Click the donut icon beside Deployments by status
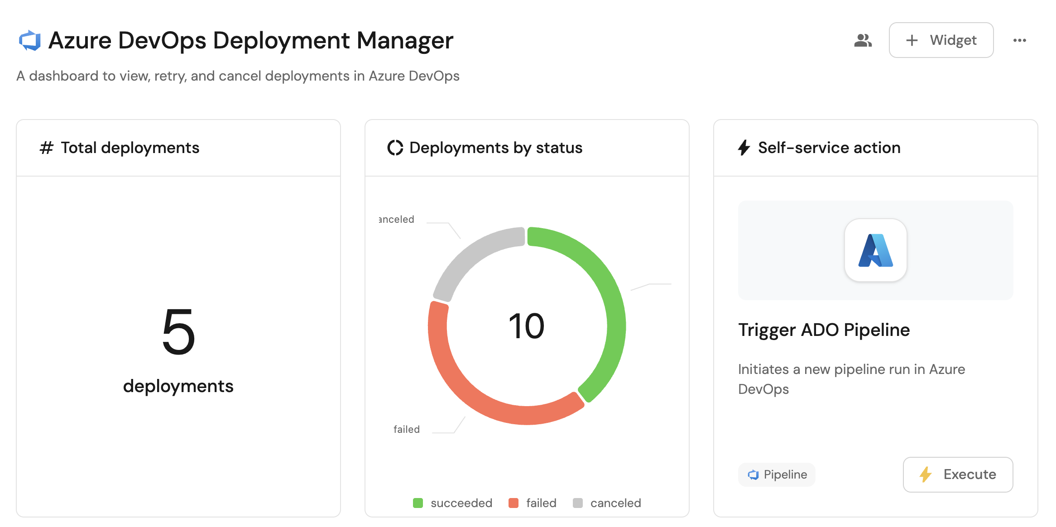The height and width of the screenshot is (527, 1056). pos(395,148)
